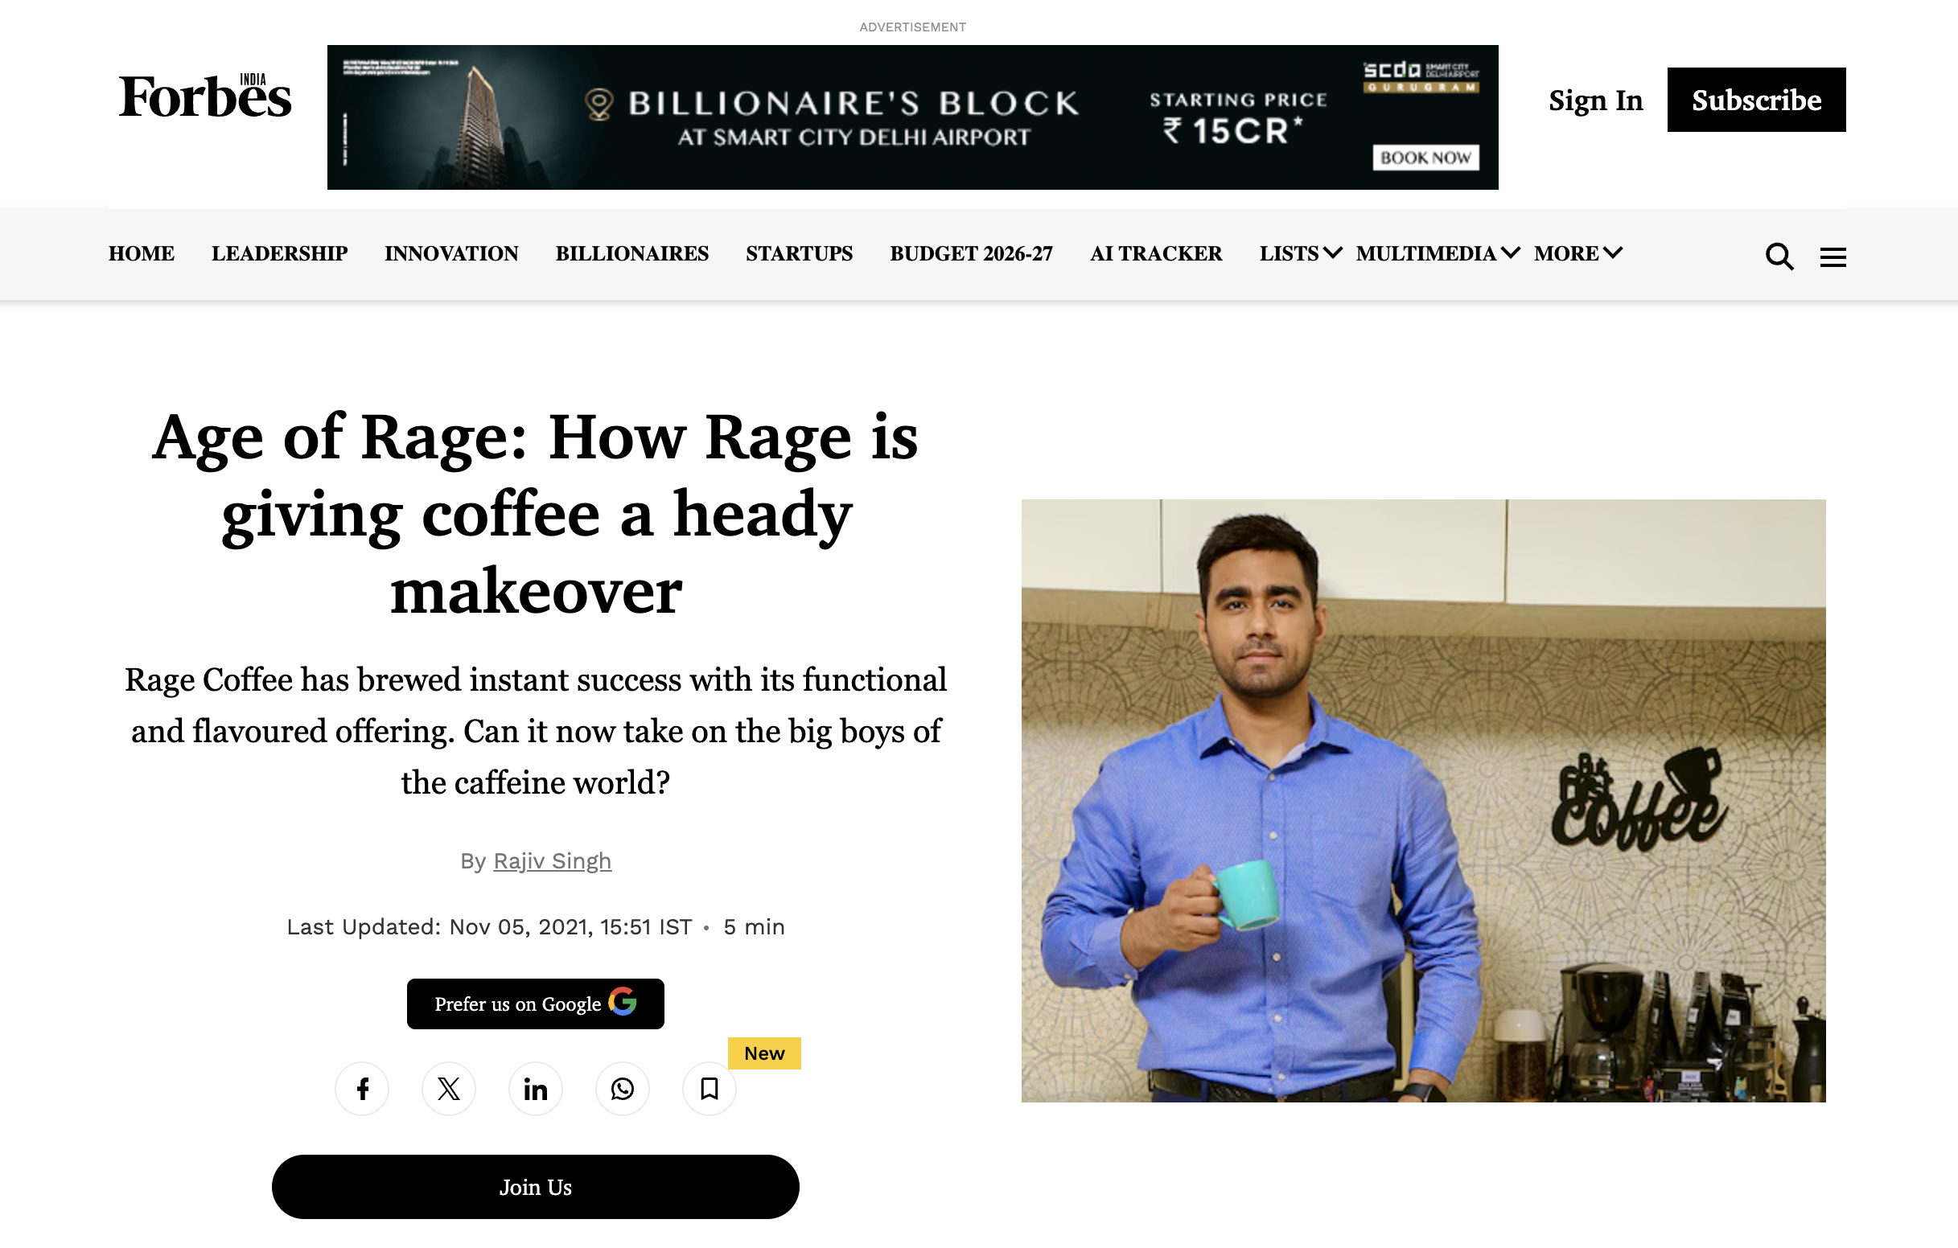Expand the Multimedia dropdown
Image resolution: width=1958 pixels, height=1248 pixels.
pos(1437,253)
